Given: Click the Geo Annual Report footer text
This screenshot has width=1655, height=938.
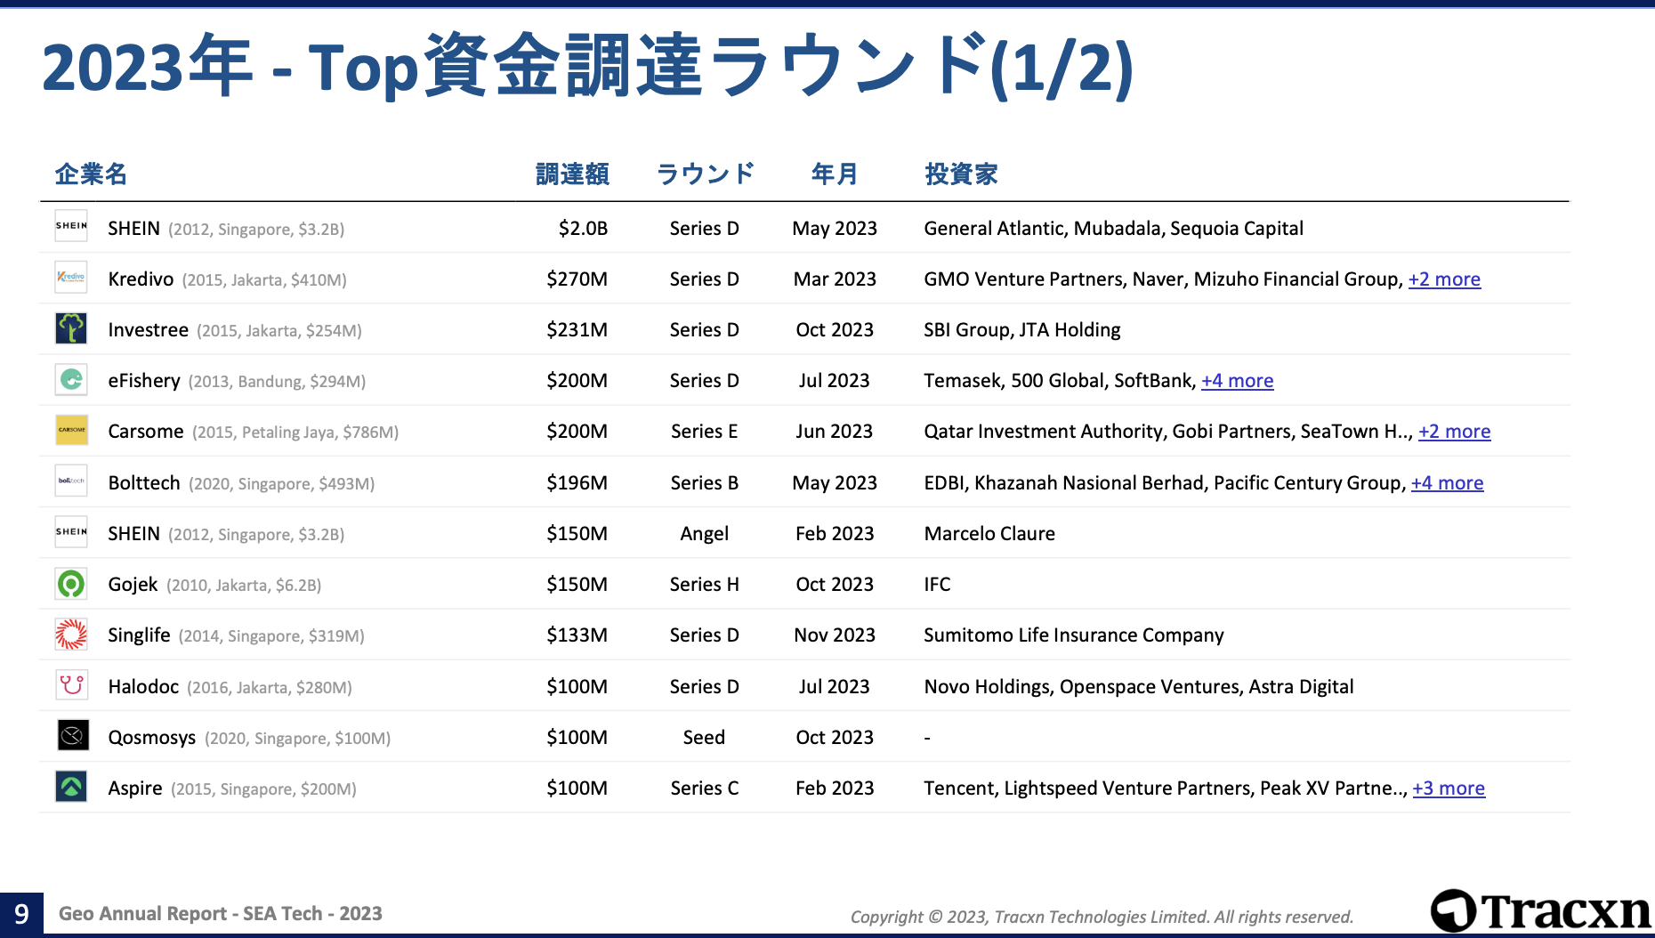Looking at the screenshot, I should point(220,914).
